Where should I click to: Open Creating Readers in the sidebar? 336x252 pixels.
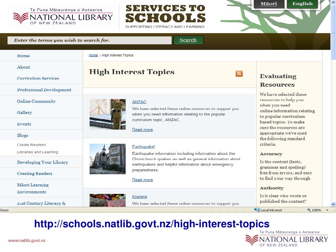pyautogui.click(x=34, y=174)
